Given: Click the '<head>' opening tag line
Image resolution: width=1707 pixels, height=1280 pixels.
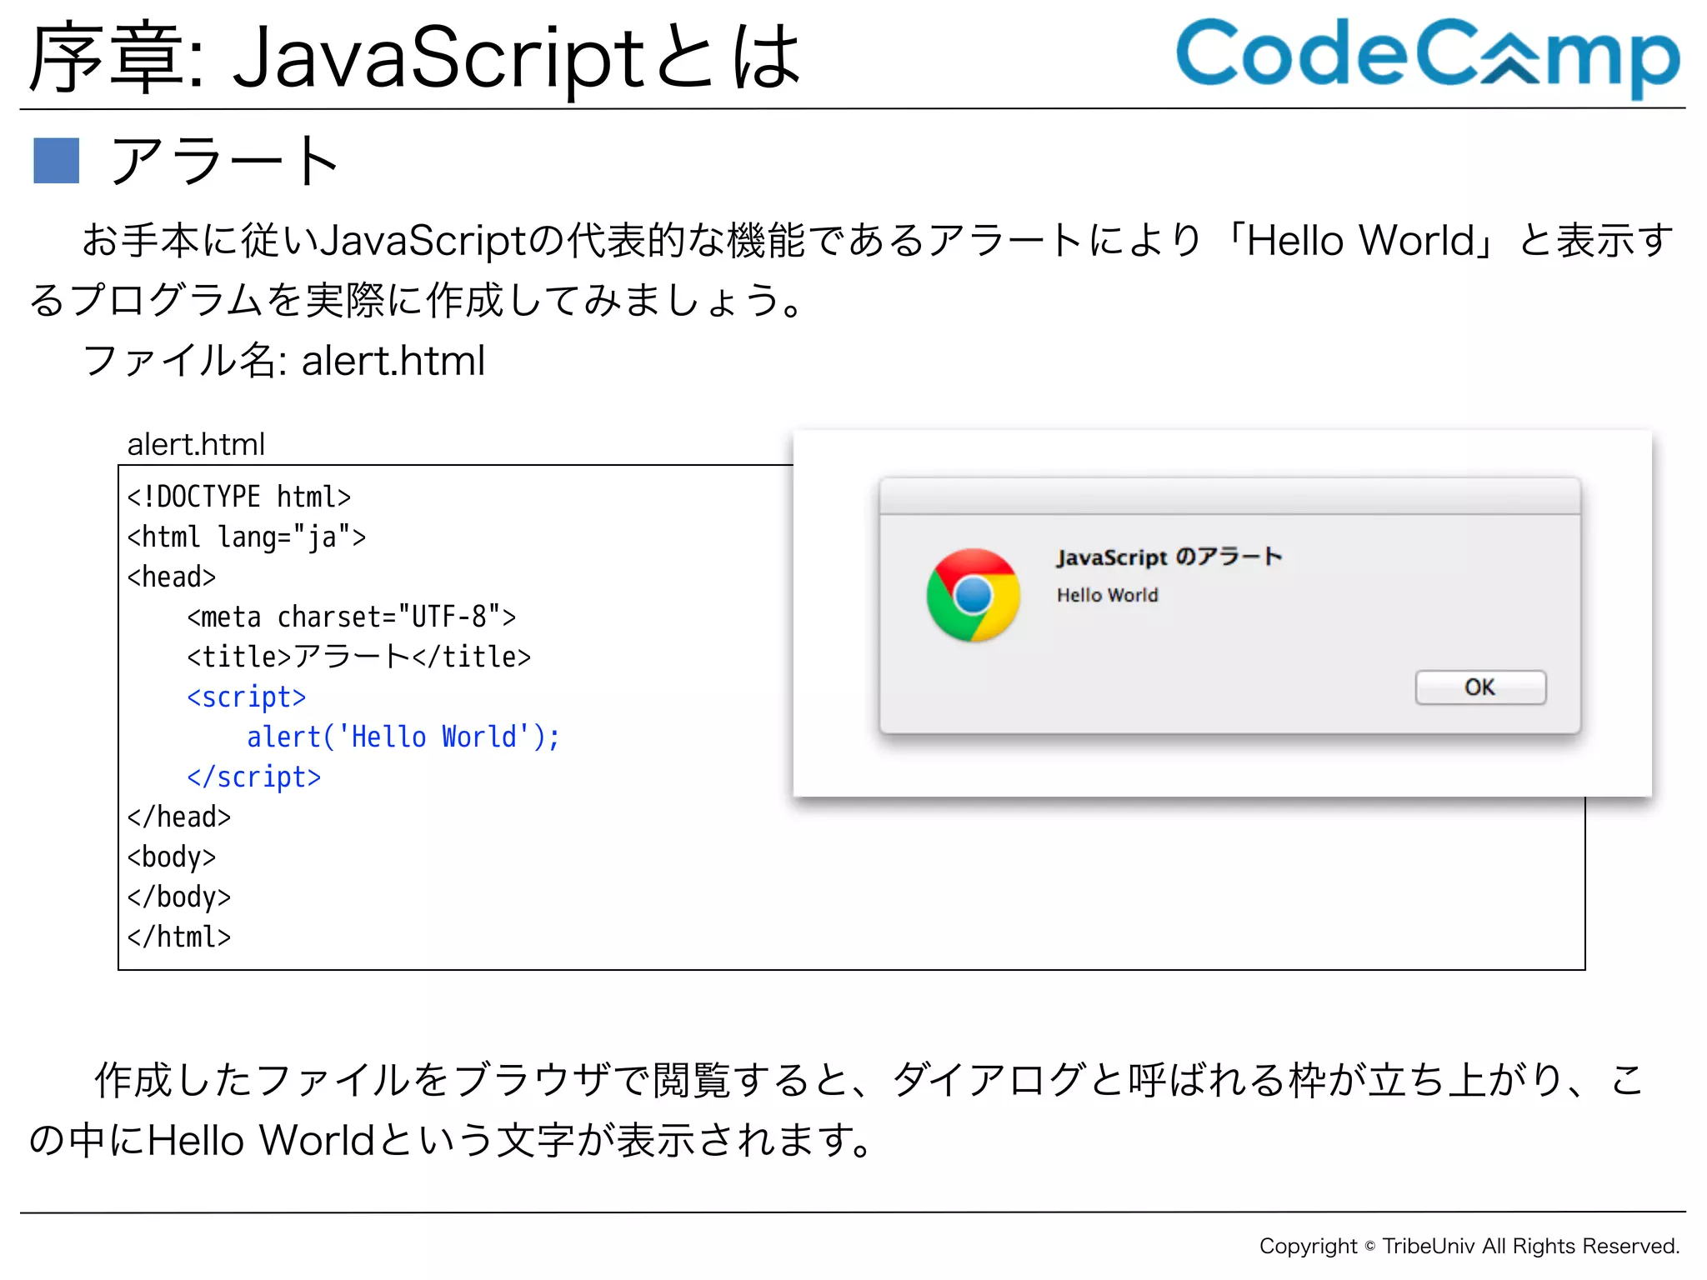Looking at the screenshot, I should [x=172, y=577].
